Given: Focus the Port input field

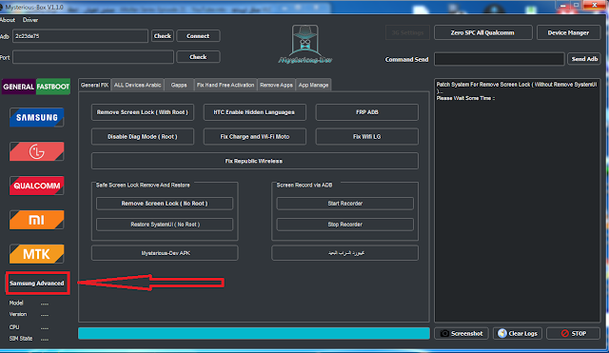Looking at the screenshot, I should coord(93,57).
